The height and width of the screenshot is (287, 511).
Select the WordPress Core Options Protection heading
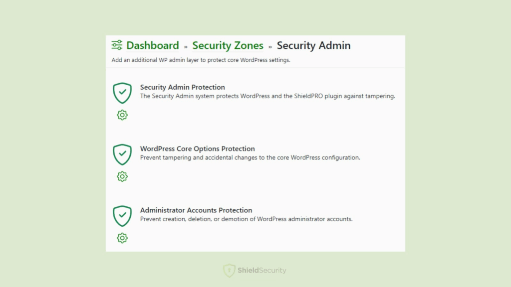[x=197, y=148]
